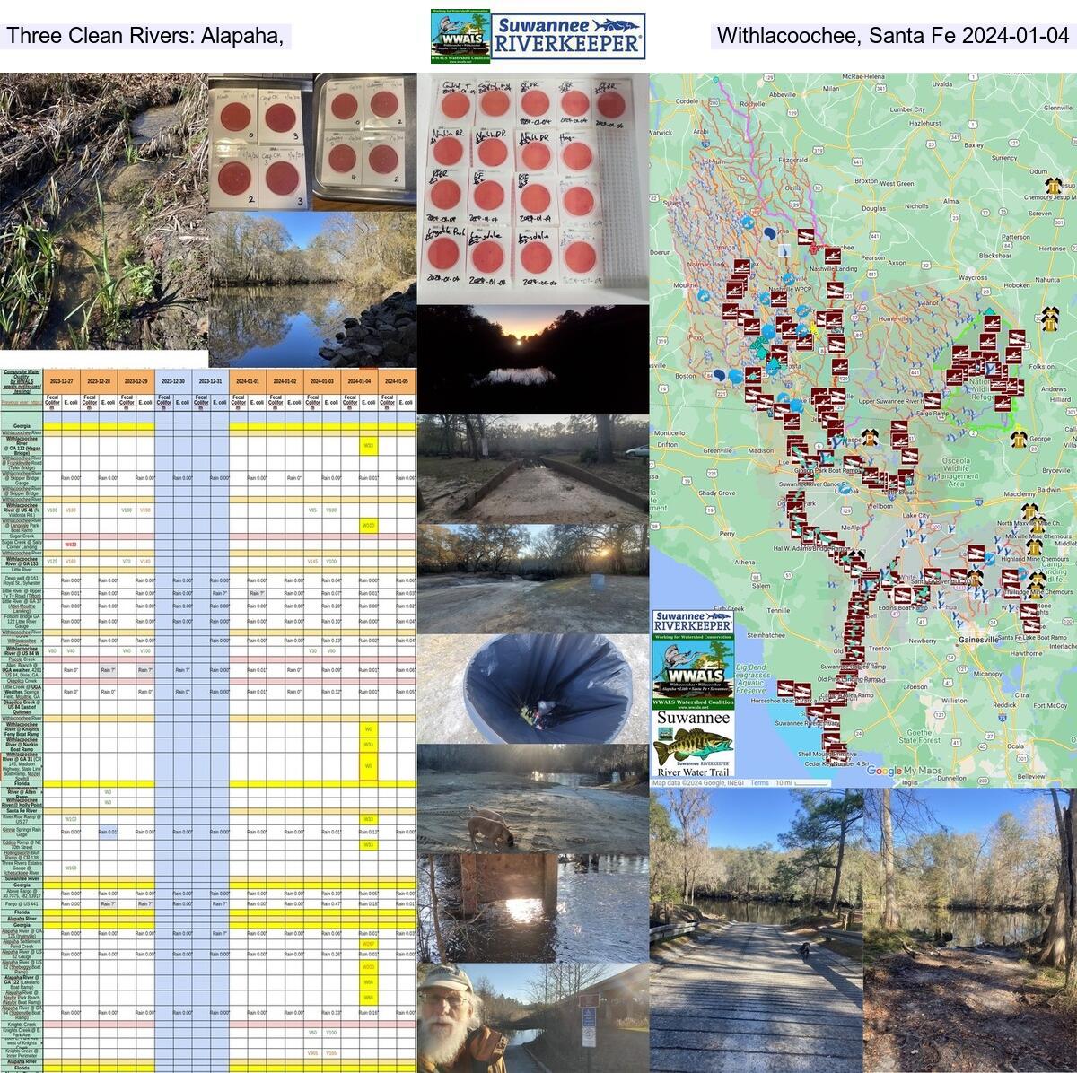
Task: Click the Suwannee Riverkeeper banner wordmark
Action: pos(568,35)
